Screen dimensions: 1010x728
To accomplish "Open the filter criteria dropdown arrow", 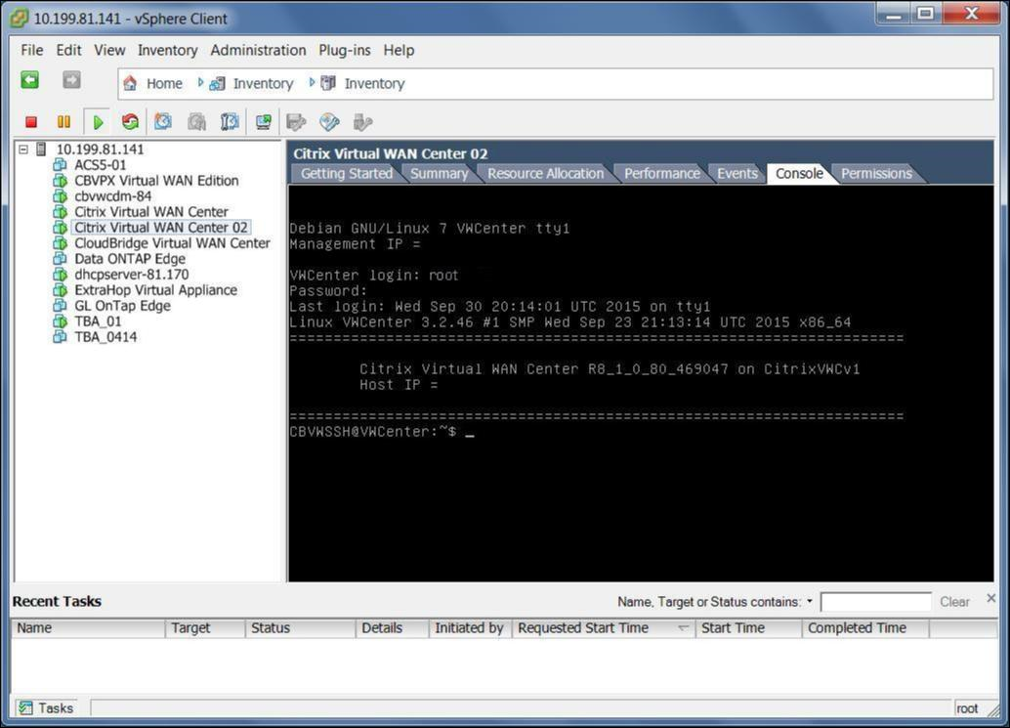I will (x=810, y=601).
